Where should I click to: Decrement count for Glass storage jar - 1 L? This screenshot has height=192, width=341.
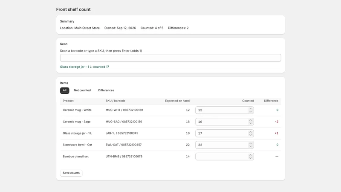(251, 135)
